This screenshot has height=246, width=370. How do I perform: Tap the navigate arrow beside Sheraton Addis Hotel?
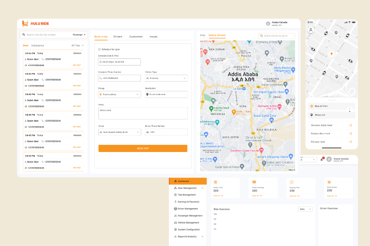tap(351, 125)
